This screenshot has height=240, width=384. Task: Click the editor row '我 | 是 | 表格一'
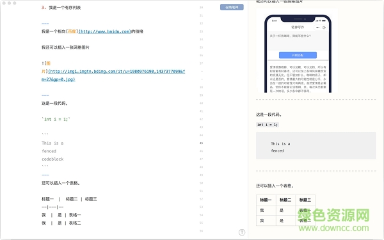61,215
